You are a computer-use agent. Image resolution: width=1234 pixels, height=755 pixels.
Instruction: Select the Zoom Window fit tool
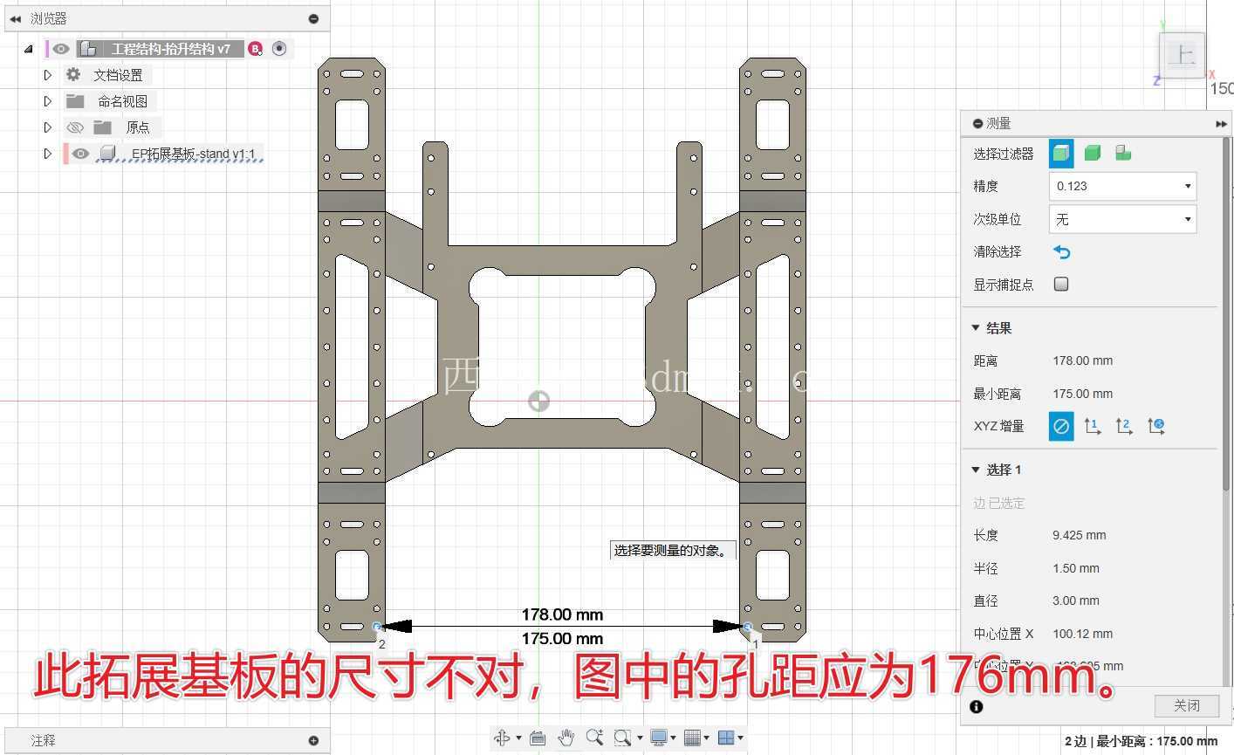[622, 738]
